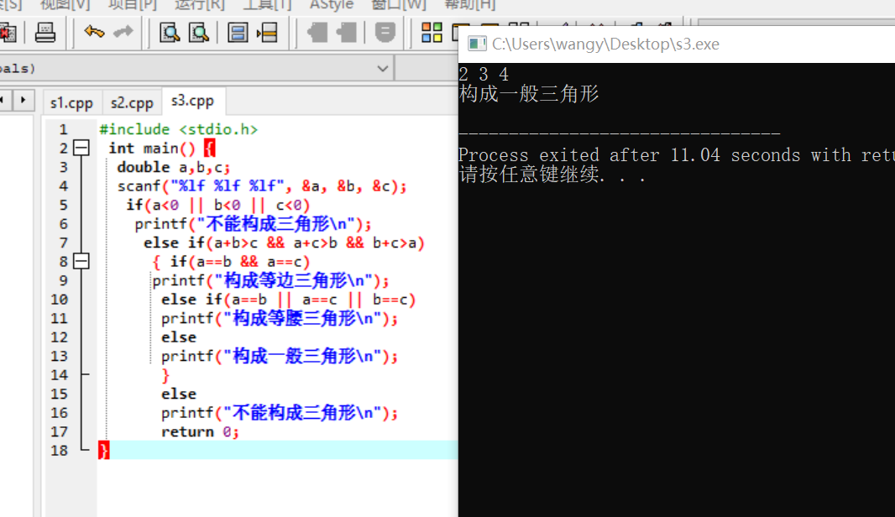Screen dimensions: 895x517
Task: Switch to the s2.cpp tab
Action: pyautogui.click(x=132, y=102)
